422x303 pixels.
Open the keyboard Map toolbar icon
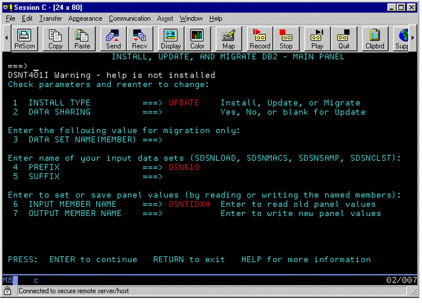tap(229, 39)
